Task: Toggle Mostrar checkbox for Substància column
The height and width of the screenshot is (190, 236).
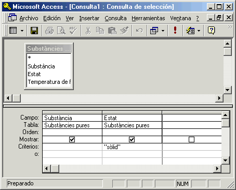Action: [x=72, y=139]
